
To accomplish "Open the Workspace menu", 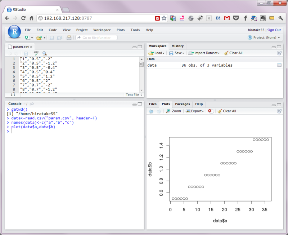I will tap(102, 30).
